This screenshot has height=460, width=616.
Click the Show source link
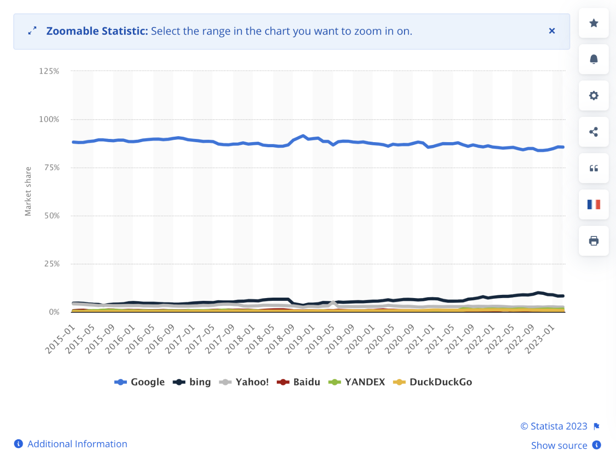click(559, 445)
